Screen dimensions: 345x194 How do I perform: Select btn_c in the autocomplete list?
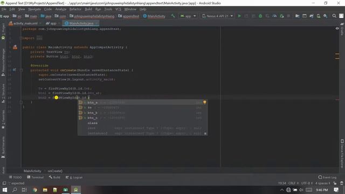[x=142, y=118]
